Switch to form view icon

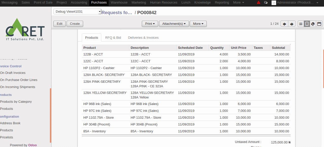click(x=307, y=24)
